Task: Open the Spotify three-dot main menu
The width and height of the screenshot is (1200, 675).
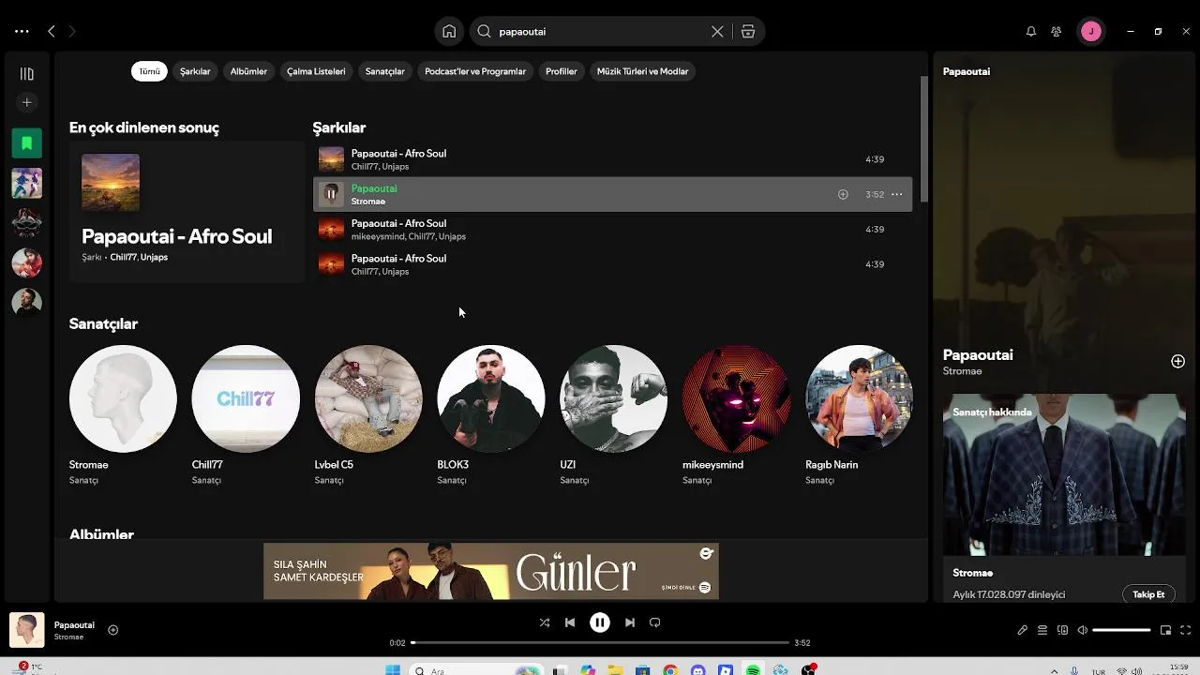Action: pyautogui.click(x=22, y=31)
